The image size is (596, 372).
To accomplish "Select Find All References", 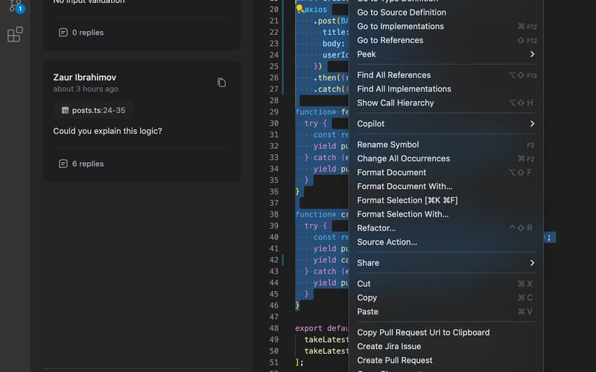I will click(x=446, y=75).
